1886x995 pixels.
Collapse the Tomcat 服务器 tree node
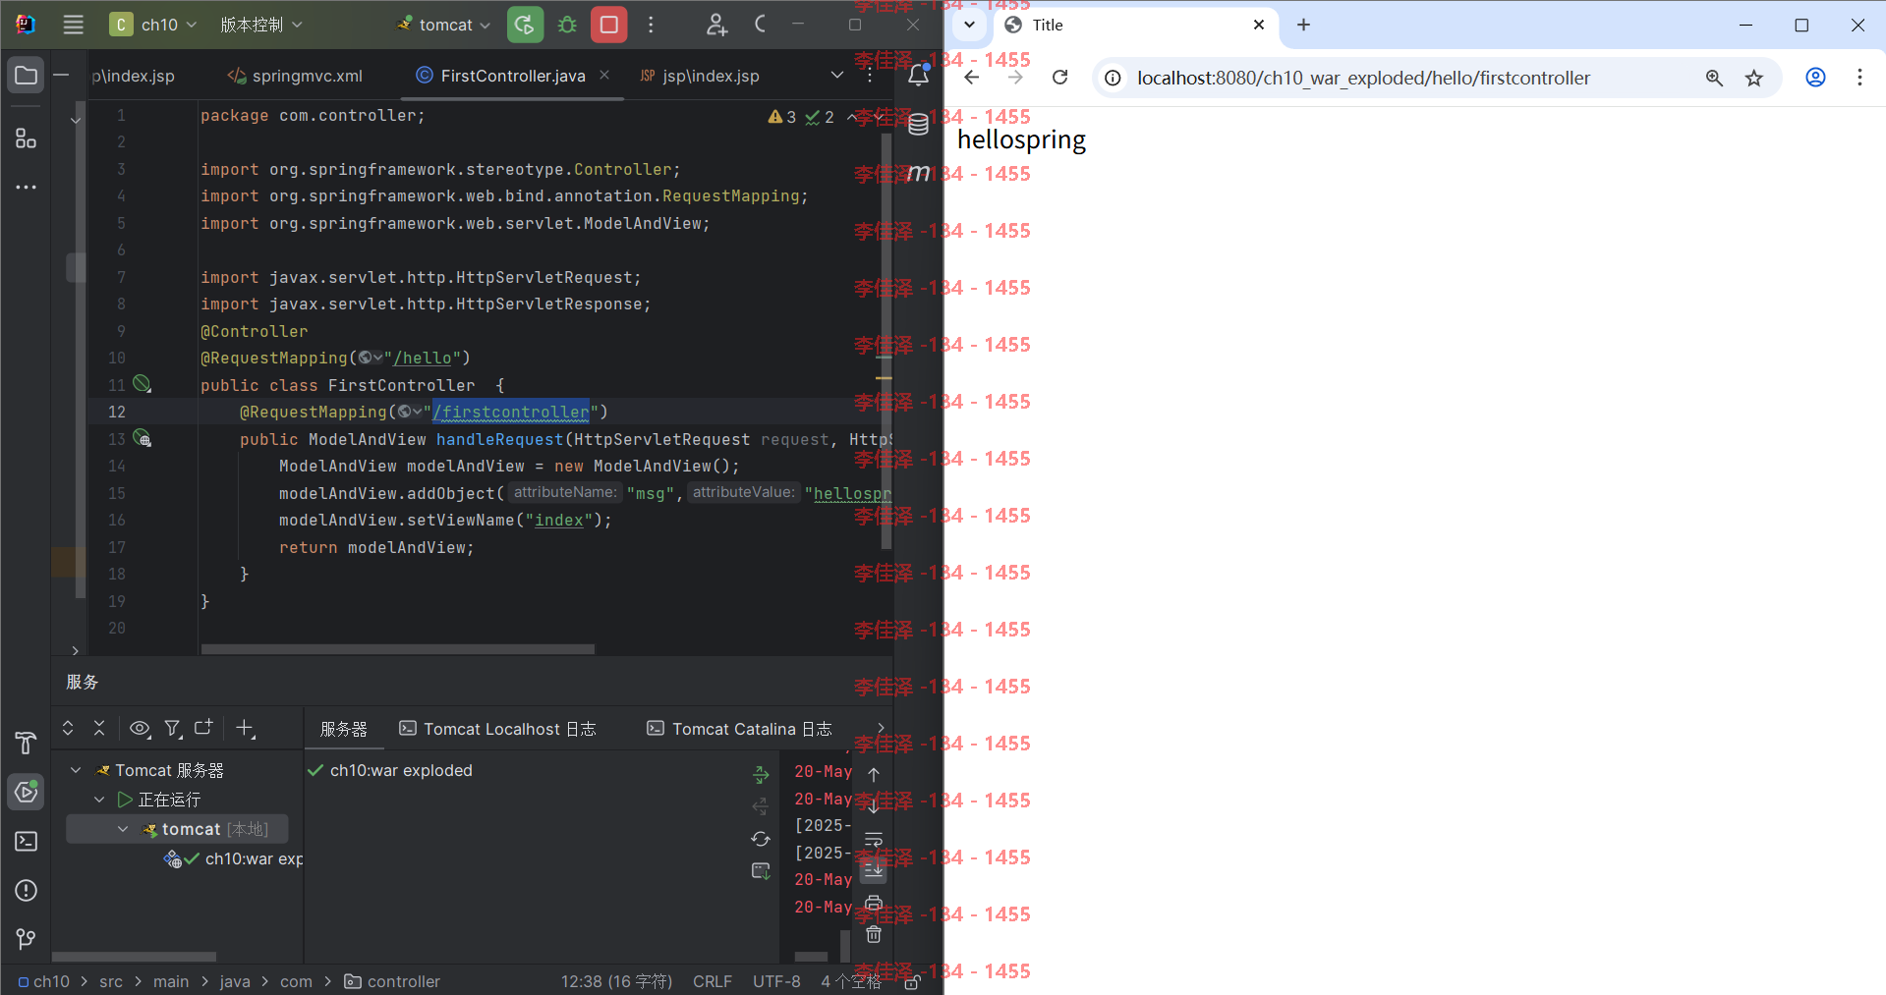pyautogui.click(x=76, y=770)
